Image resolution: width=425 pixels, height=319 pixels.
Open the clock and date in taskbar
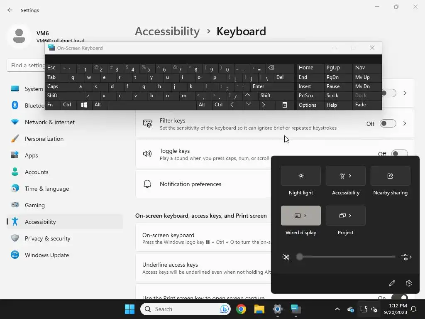coord(395,309)
